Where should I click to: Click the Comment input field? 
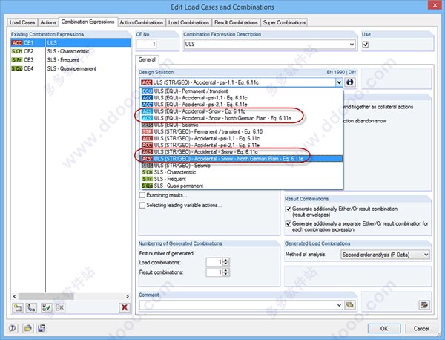coord(237,305)
